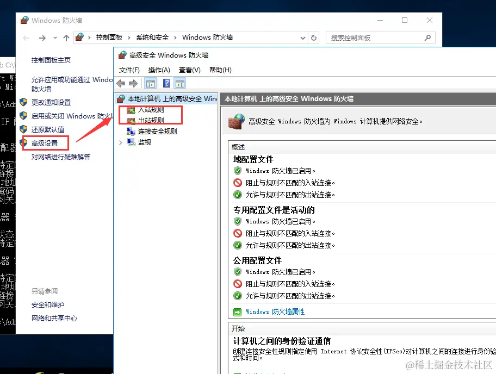Go up one level in Control Panel
The image size is (496, 374).
[66, 38]
